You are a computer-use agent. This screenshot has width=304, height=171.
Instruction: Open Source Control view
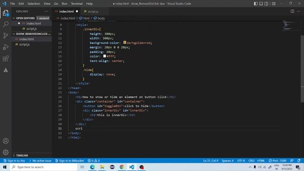6,36
